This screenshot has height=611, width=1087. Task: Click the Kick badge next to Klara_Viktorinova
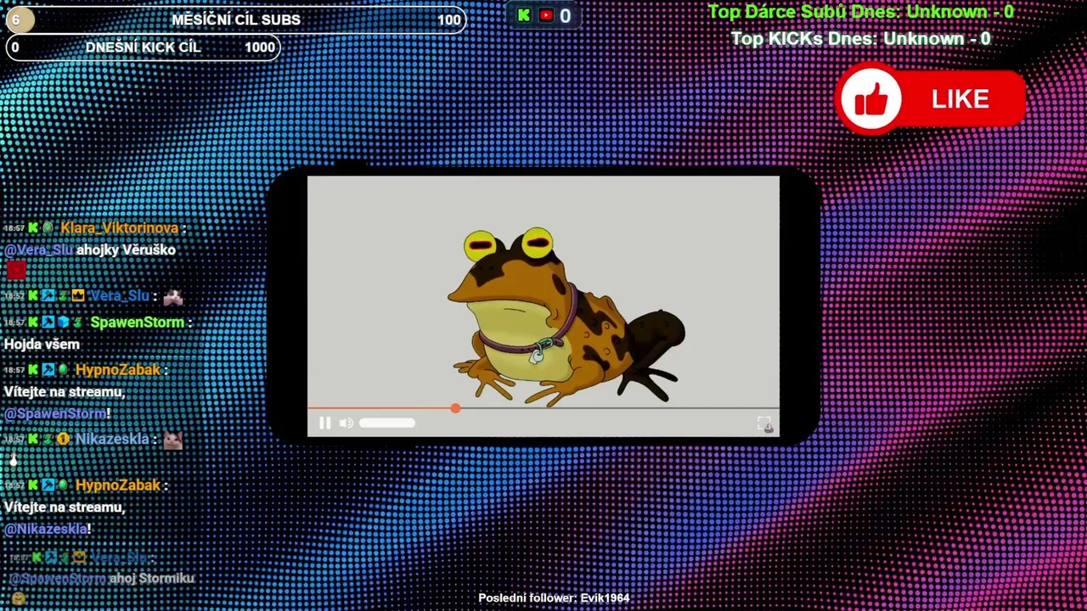(x=33, y=228)
